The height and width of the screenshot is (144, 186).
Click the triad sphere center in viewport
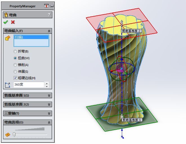coord(121,69)
